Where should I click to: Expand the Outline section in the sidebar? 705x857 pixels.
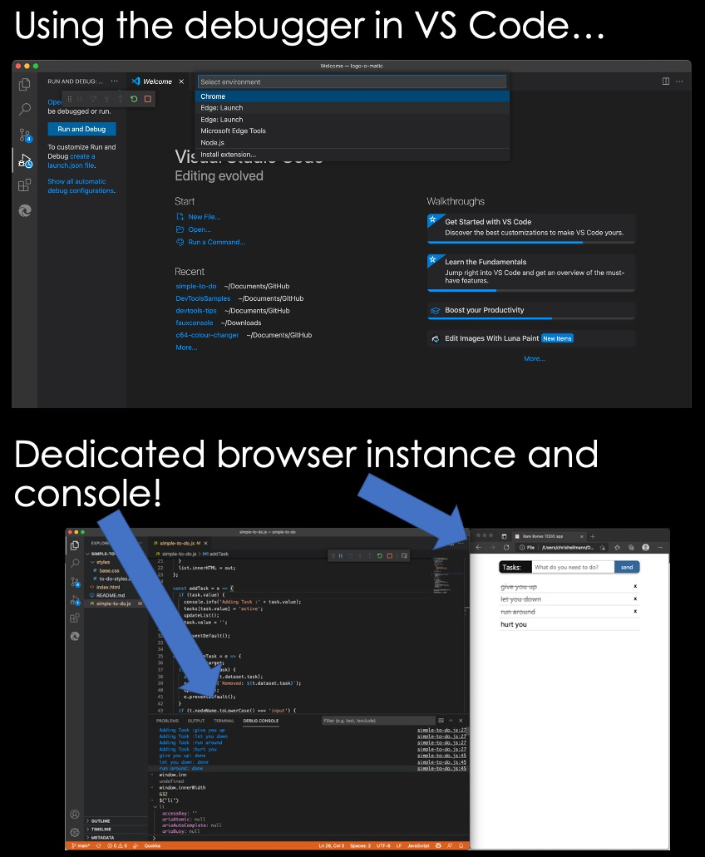point(100,820)
